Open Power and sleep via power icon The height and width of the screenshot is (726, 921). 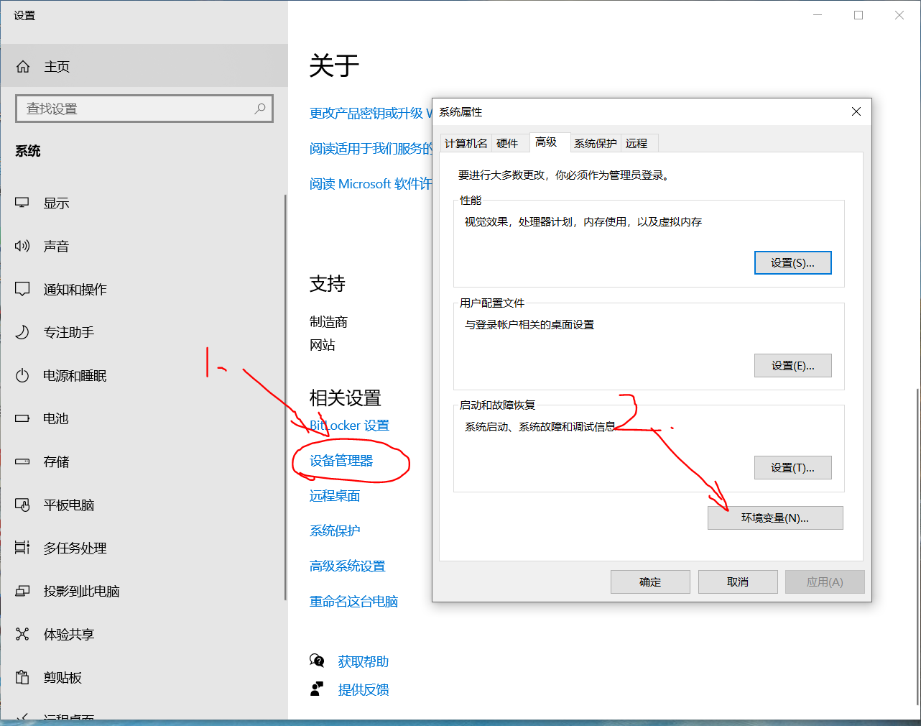(22, 375)
